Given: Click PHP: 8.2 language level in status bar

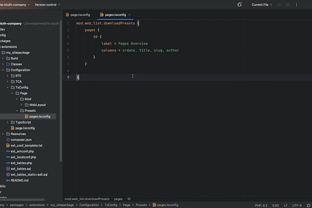Looking at the screenshot, I should tap(261, 205).
